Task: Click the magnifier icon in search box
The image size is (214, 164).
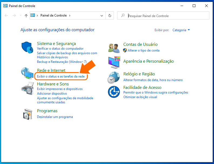Action: (123, 15)
